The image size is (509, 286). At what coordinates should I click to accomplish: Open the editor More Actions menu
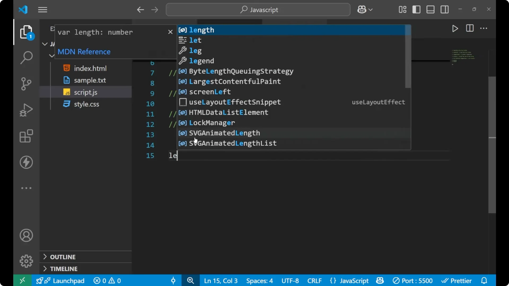484,28
